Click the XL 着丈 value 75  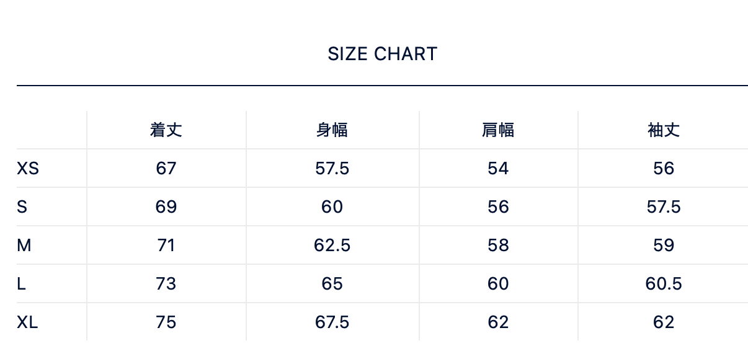pyautogui.click(x=166, y=322)
